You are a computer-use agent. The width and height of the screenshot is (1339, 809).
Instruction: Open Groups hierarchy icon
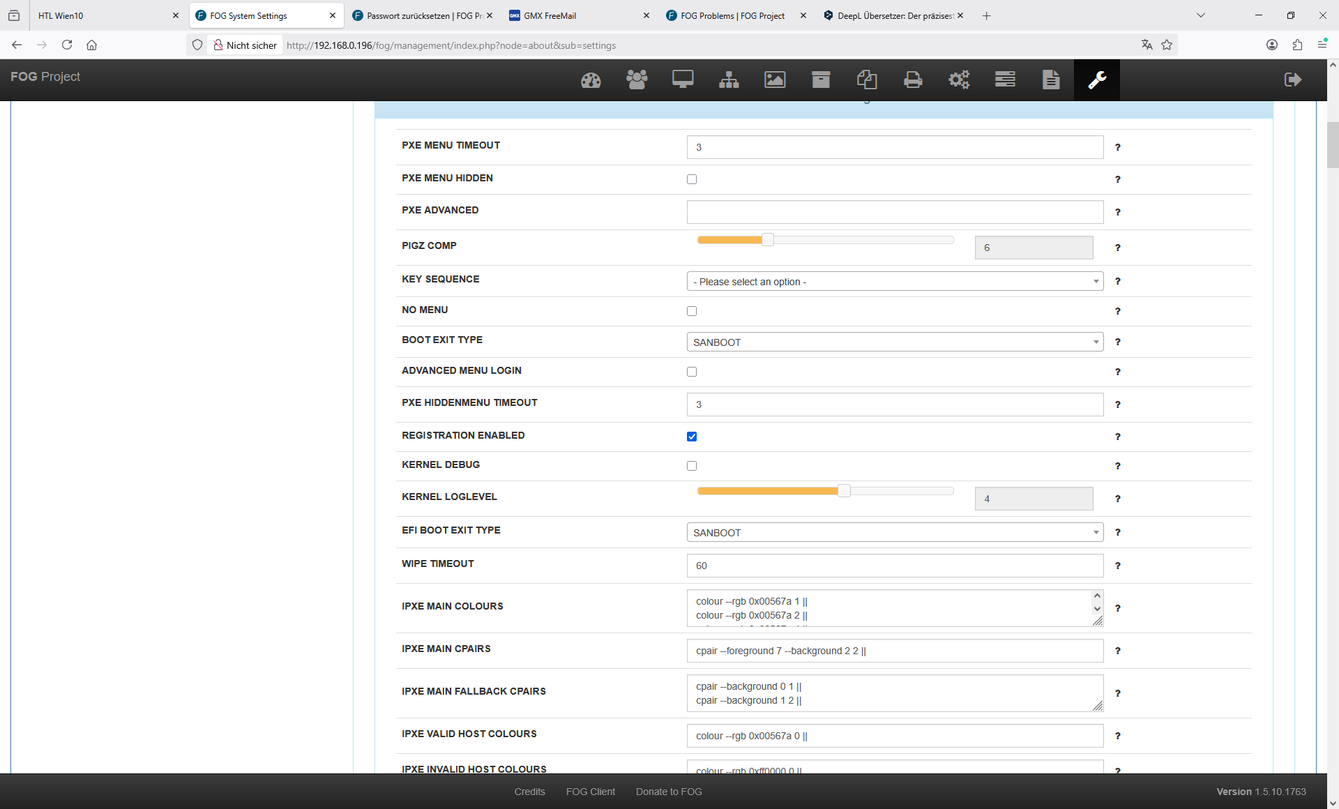point(729,80)
